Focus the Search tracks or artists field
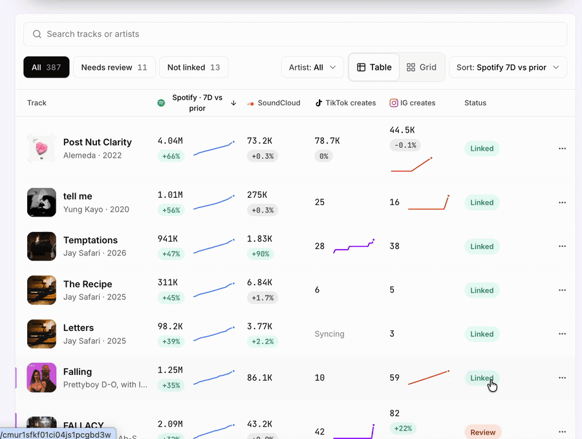The image size is (582, 439). [x=295, y=34]
